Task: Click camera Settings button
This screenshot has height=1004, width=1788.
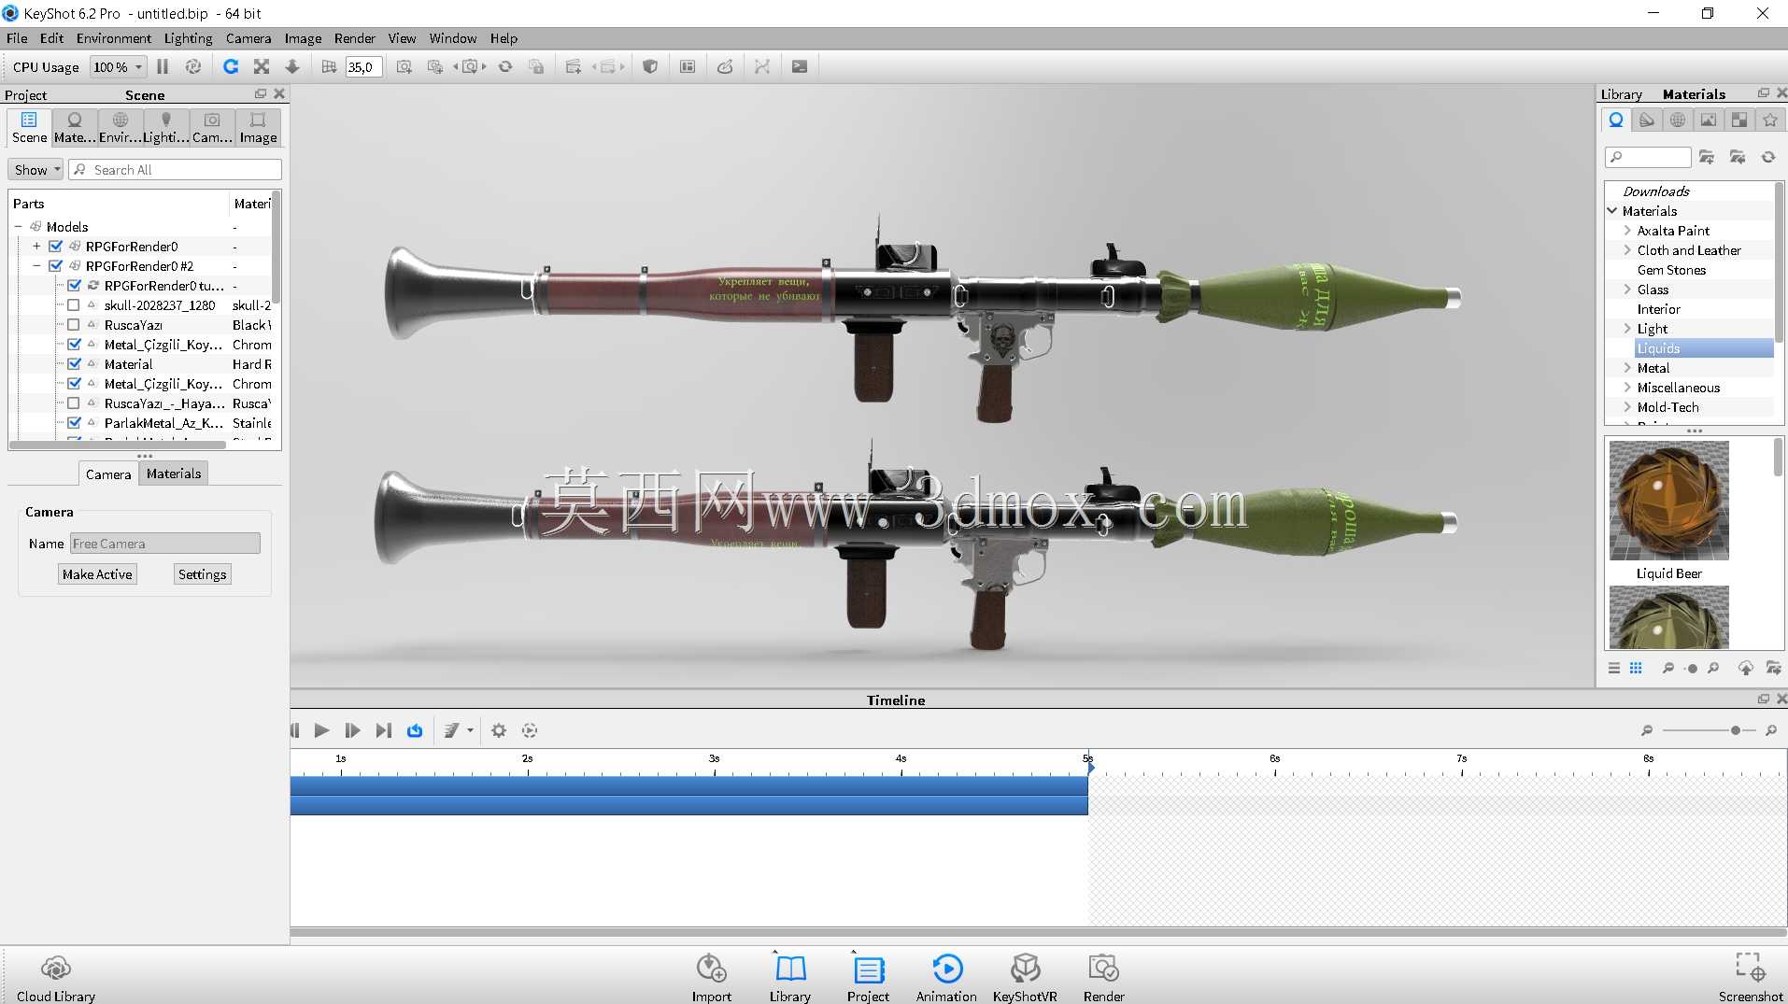Action: click(202, 574)
